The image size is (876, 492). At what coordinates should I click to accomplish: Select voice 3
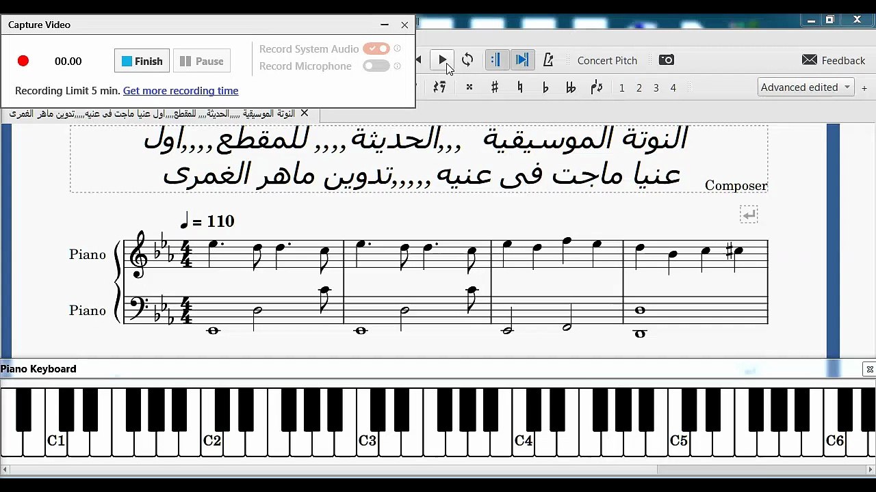656,87
